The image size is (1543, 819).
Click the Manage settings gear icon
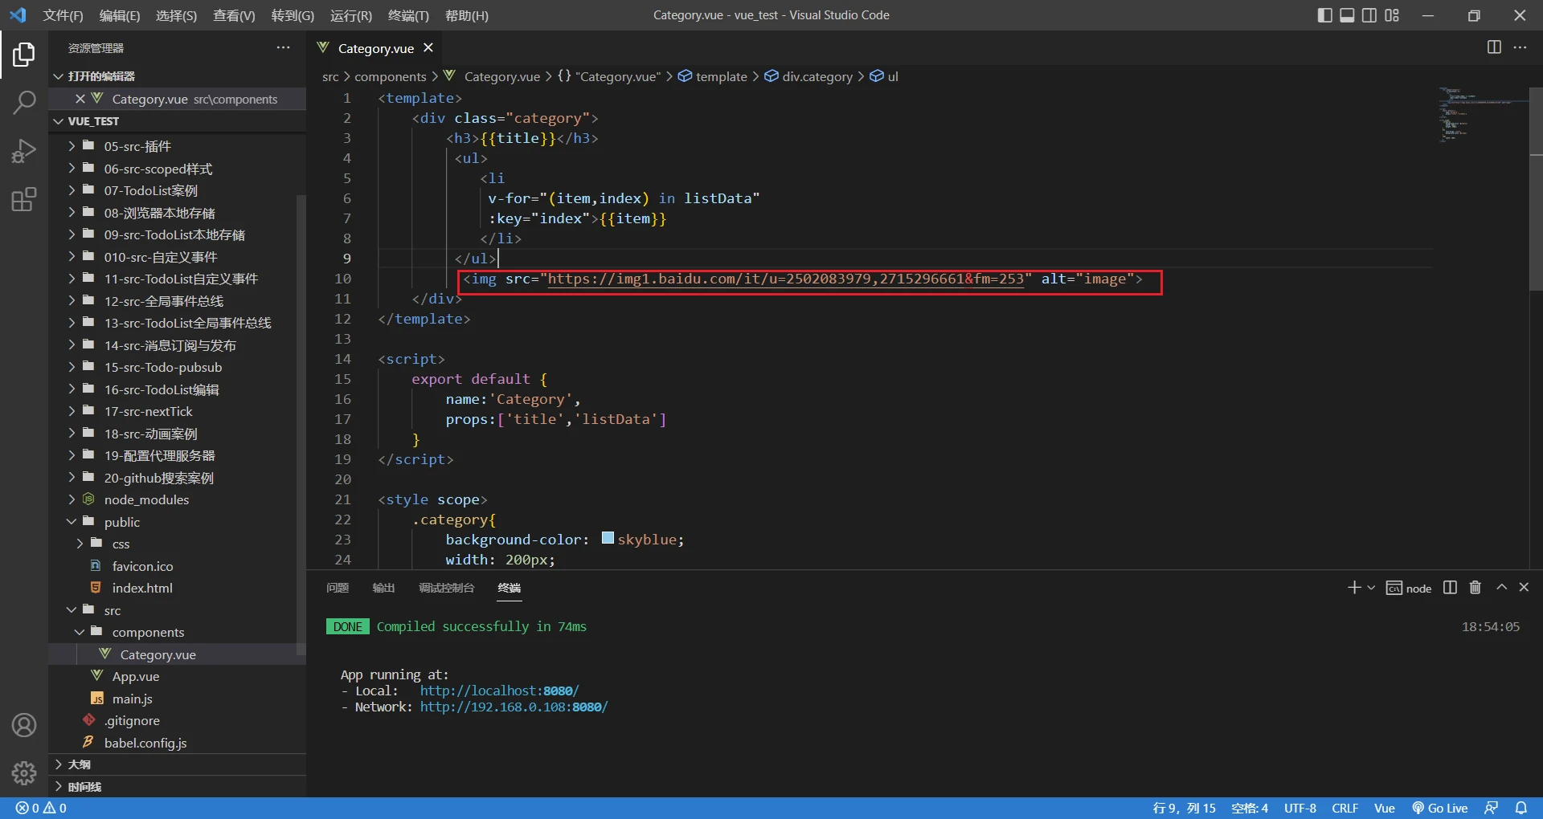tap(24, 772)
